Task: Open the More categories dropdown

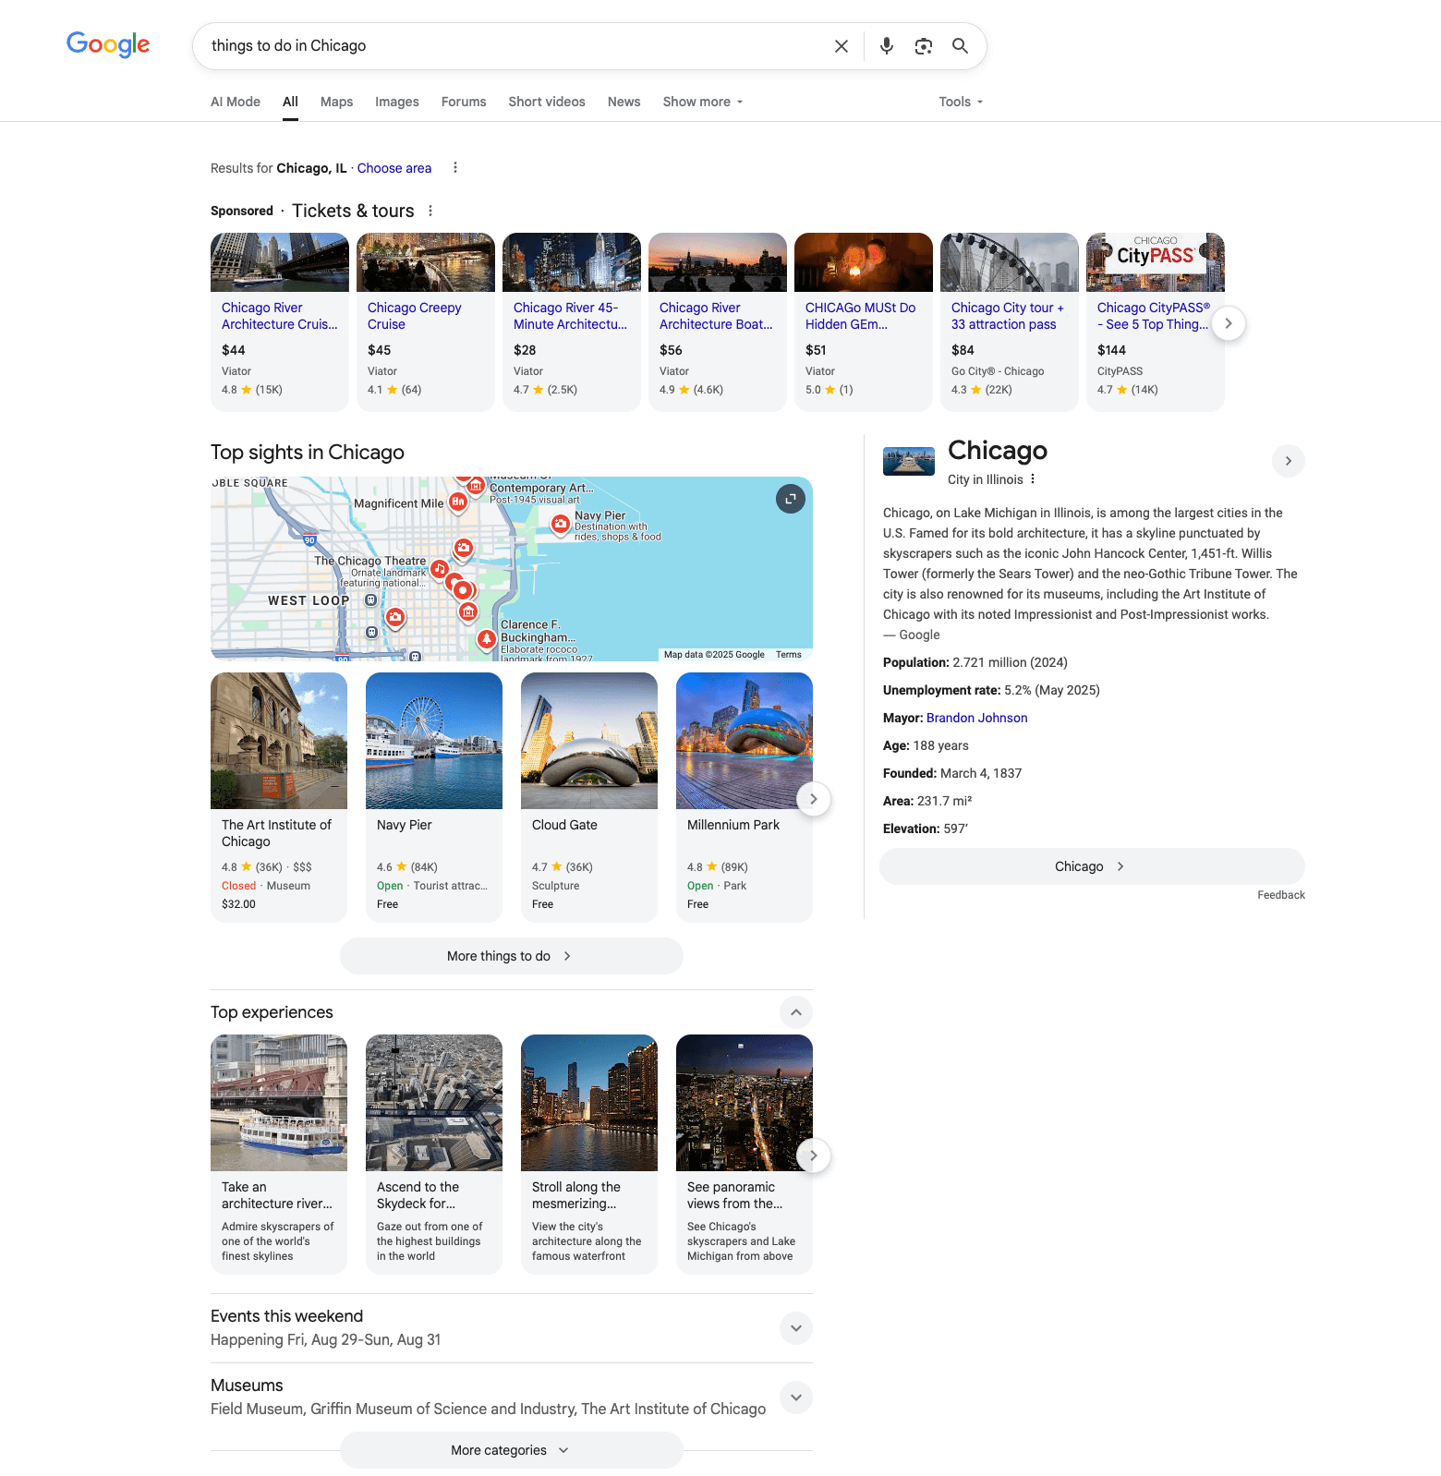Action: coord(512,1450)
